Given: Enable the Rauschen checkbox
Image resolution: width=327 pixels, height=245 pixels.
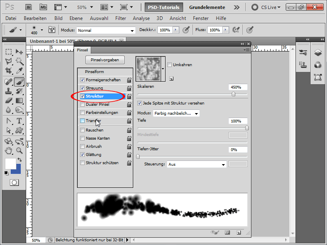Looking at the screenshot, I should click(x=83, y=130).
